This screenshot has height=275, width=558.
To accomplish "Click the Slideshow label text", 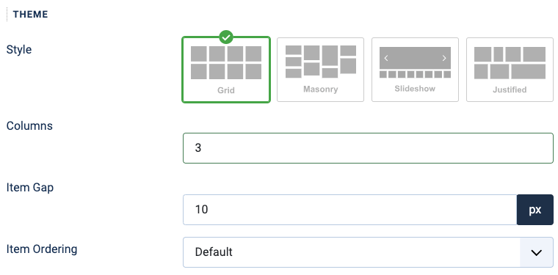I will [415, 89].
